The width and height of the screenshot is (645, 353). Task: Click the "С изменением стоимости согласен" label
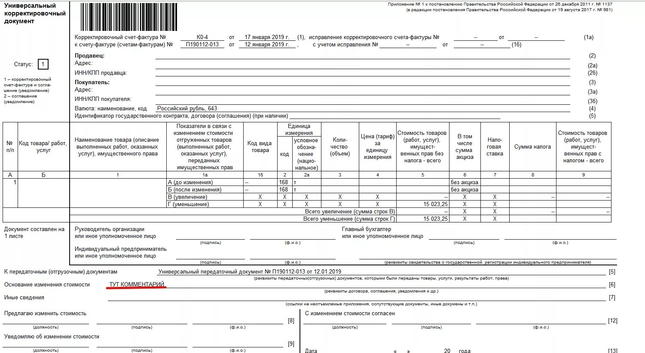[350, 313]
